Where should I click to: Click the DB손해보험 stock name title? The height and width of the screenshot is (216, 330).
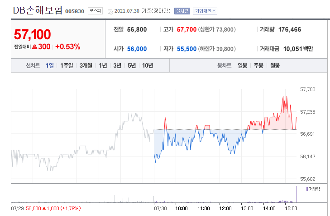38,10
